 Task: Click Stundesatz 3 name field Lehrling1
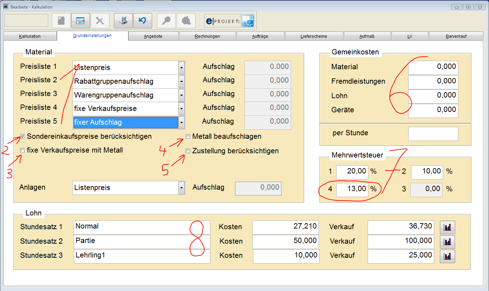142,256
